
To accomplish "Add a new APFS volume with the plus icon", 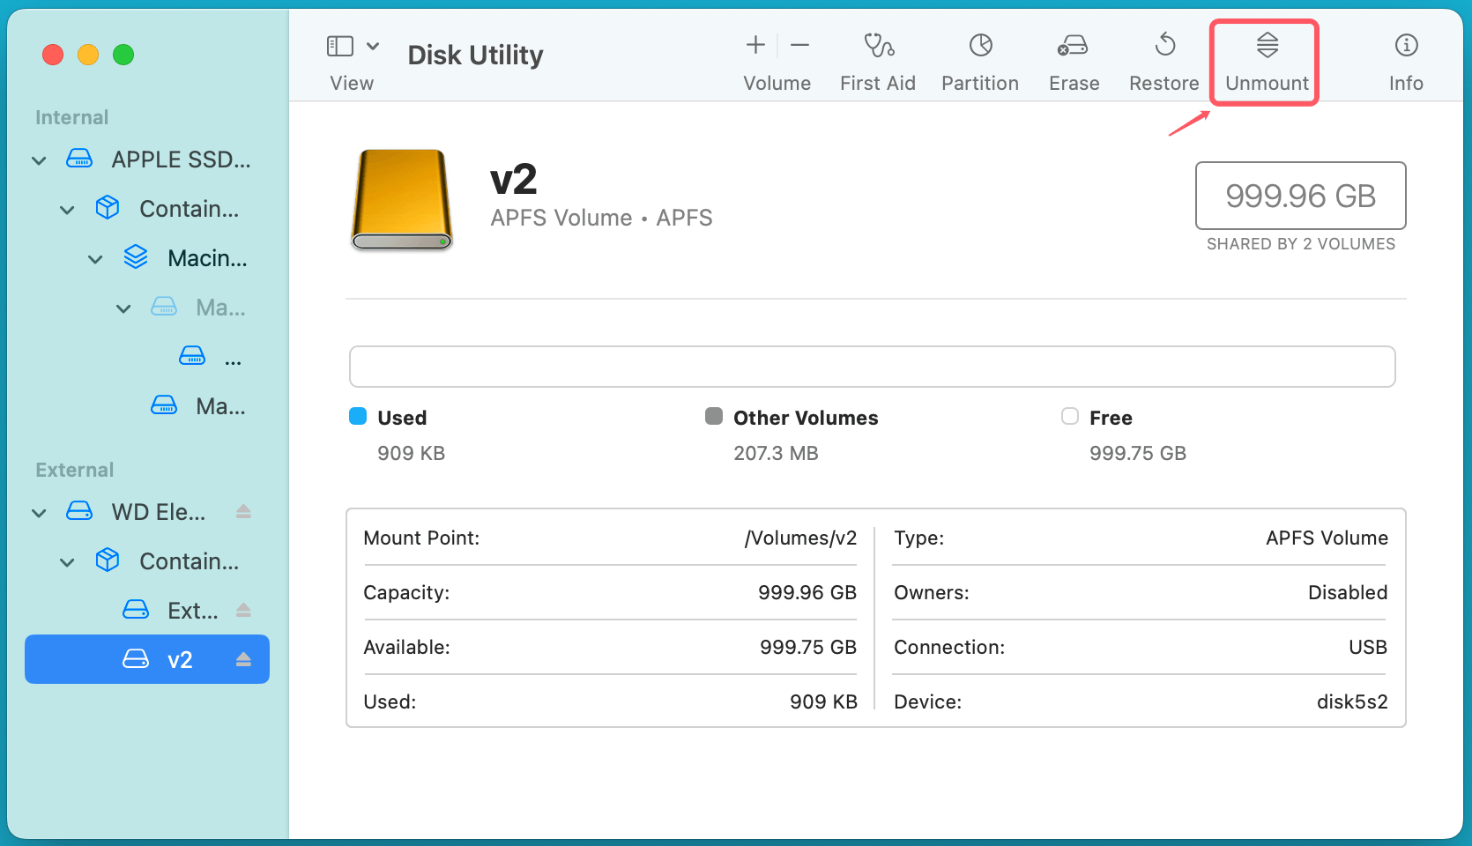I will point(755,44).
